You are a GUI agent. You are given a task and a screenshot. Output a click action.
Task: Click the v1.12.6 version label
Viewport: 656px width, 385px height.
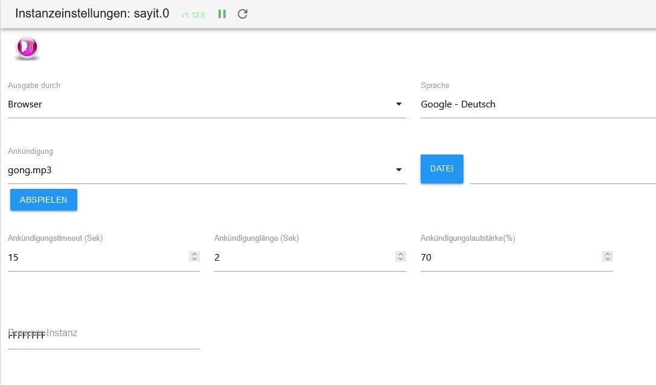(193, 14)
